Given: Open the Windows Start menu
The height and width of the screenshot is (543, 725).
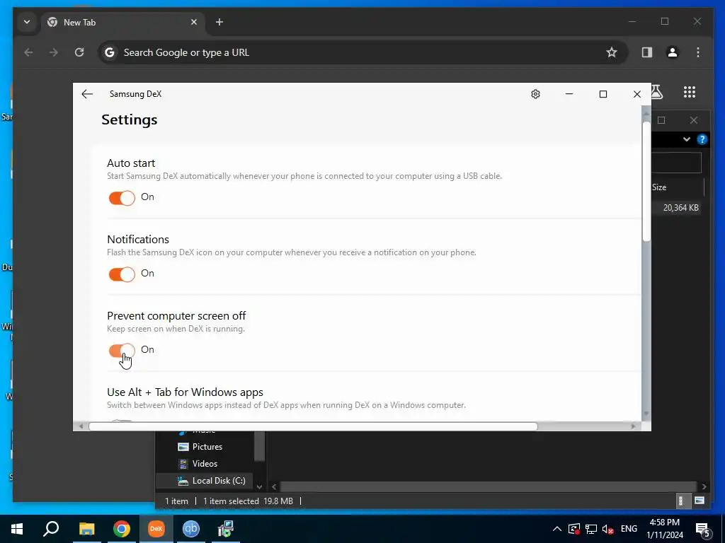Looking at the screenshot, I should (17, 529).
